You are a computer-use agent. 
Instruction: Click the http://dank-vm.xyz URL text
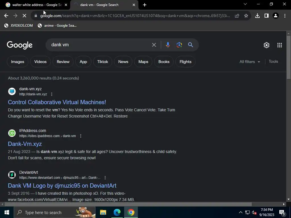[33, 94]
